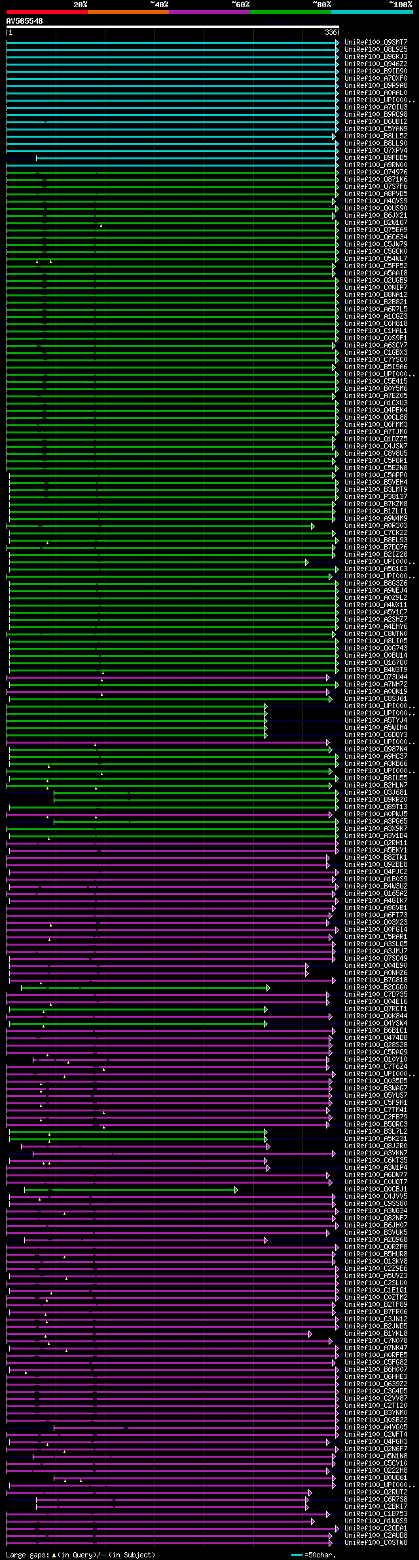Click label UniRef100_A1WQS9
The width and height of the screenshot is (419, 1560).
376,1521
